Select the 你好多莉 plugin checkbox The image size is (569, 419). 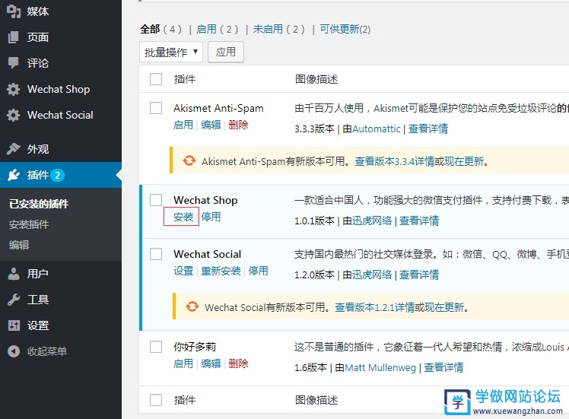point(156,347)
